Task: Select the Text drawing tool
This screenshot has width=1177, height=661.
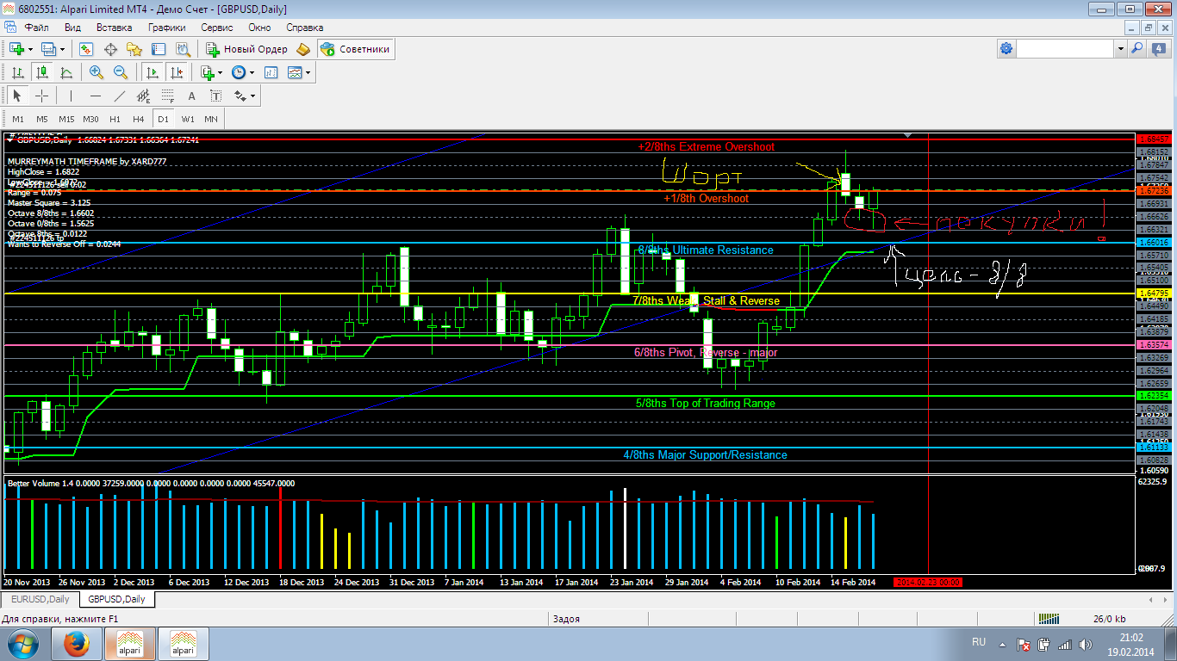Action: (191, 96)
